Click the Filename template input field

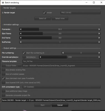pos(61,61)
